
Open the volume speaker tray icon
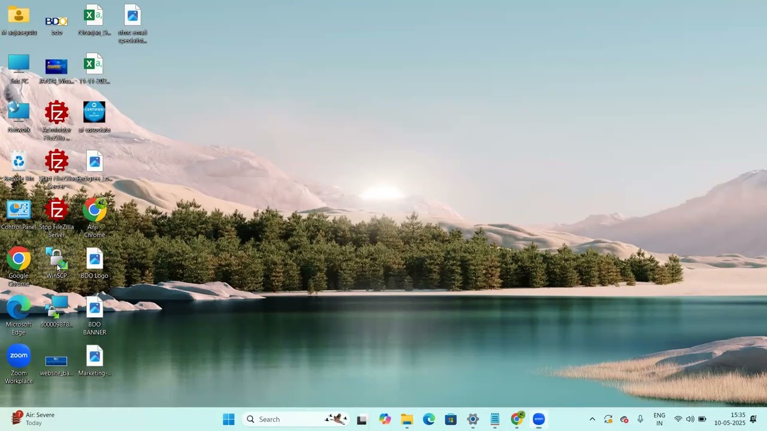point(690,419)
